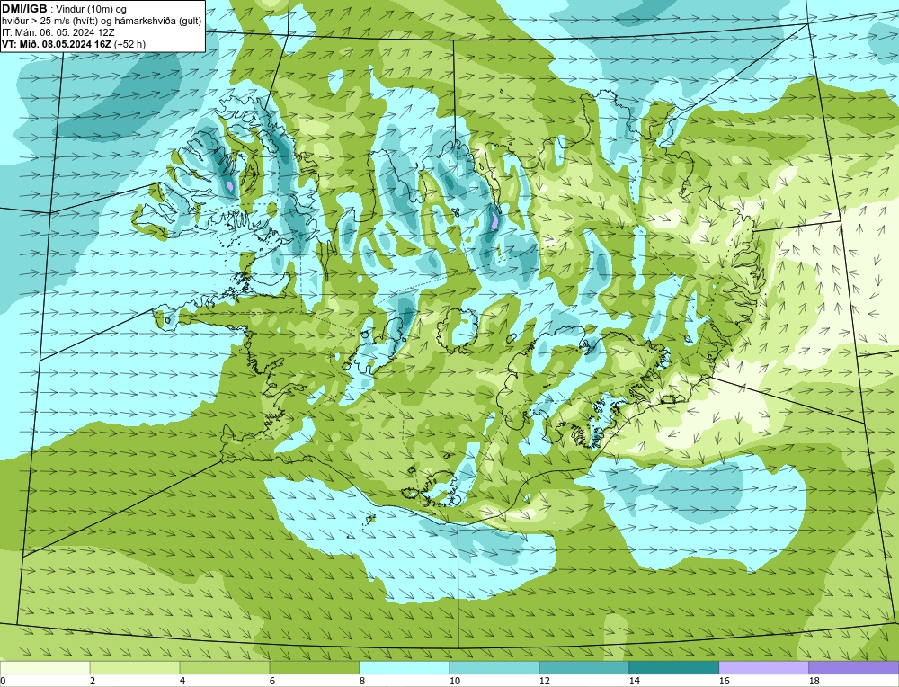Click the legend value label 18

tap(814, 681)
